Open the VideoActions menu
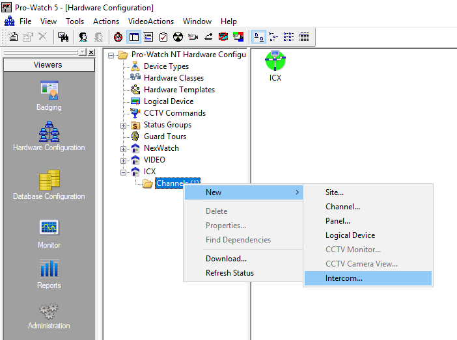 151,21
